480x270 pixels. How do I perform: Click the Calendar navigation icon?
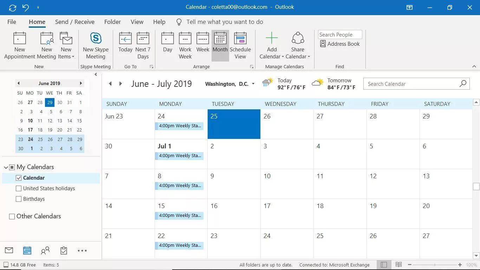[27, 250]
